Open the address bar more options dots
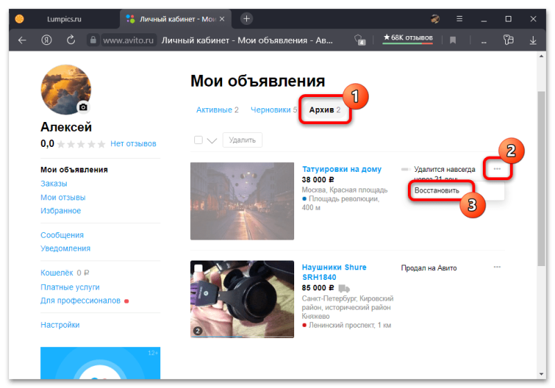Image resolution: width=555 pixels, height=388 pixels. (x=484, y=41)
